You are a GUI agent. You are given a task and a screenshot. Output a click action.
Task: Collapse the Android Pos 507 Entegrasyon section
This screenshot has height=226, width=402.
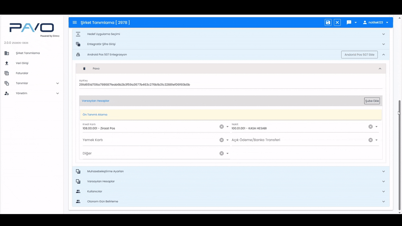383,55
